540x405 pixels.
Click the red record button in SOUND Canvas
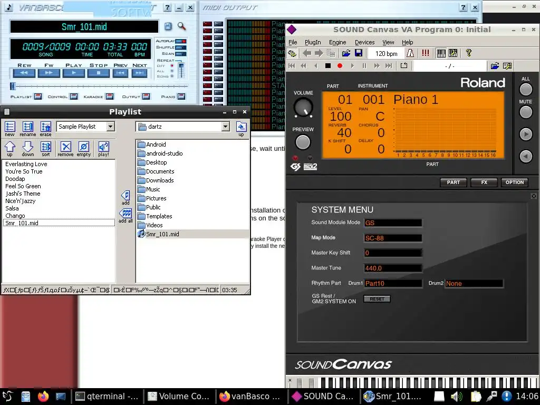340,66
